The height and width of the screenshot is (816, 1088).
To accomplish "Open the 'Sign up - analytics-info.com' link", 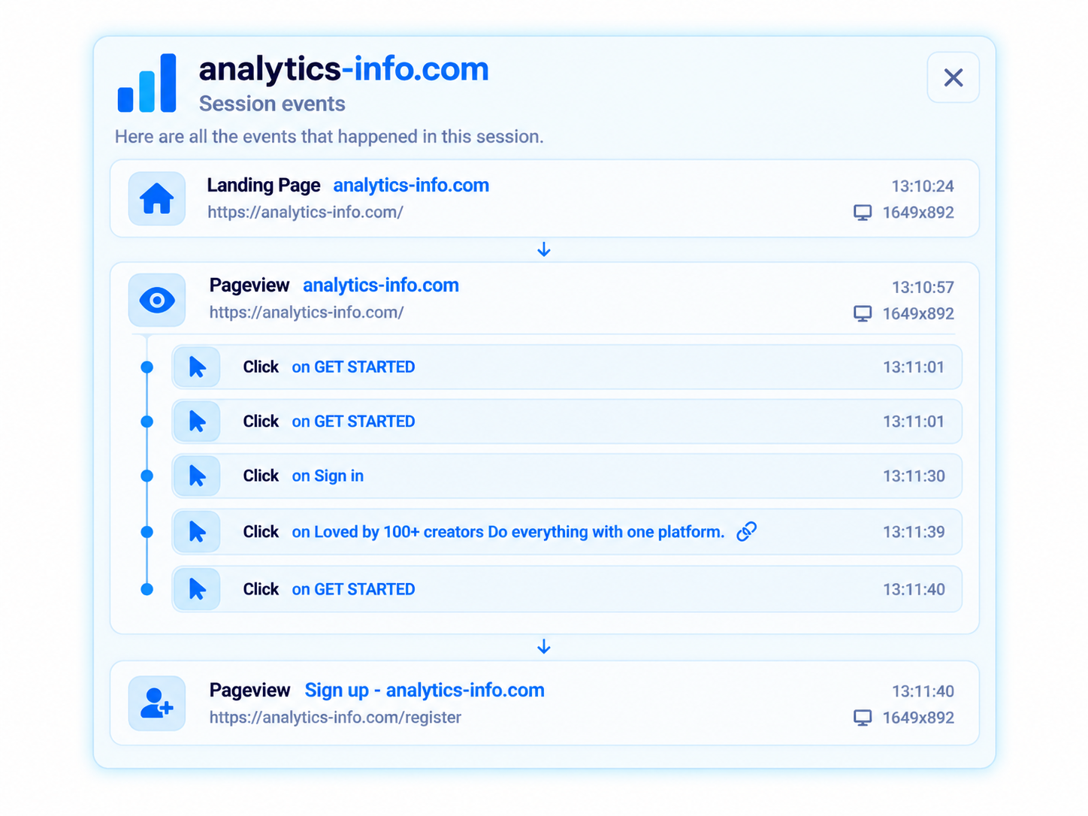I will [x=425, y=690].
